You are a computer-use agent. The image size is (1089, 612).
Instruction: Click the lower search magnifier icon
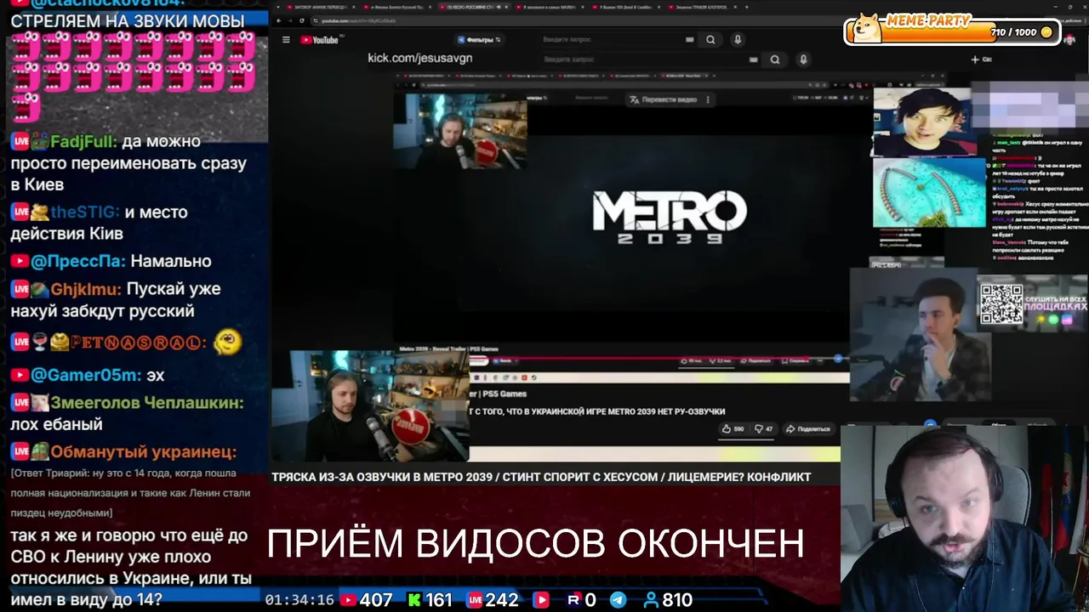775,59
